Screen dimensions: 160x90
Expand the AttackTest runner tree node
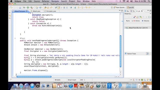click(x=126, y=28)
